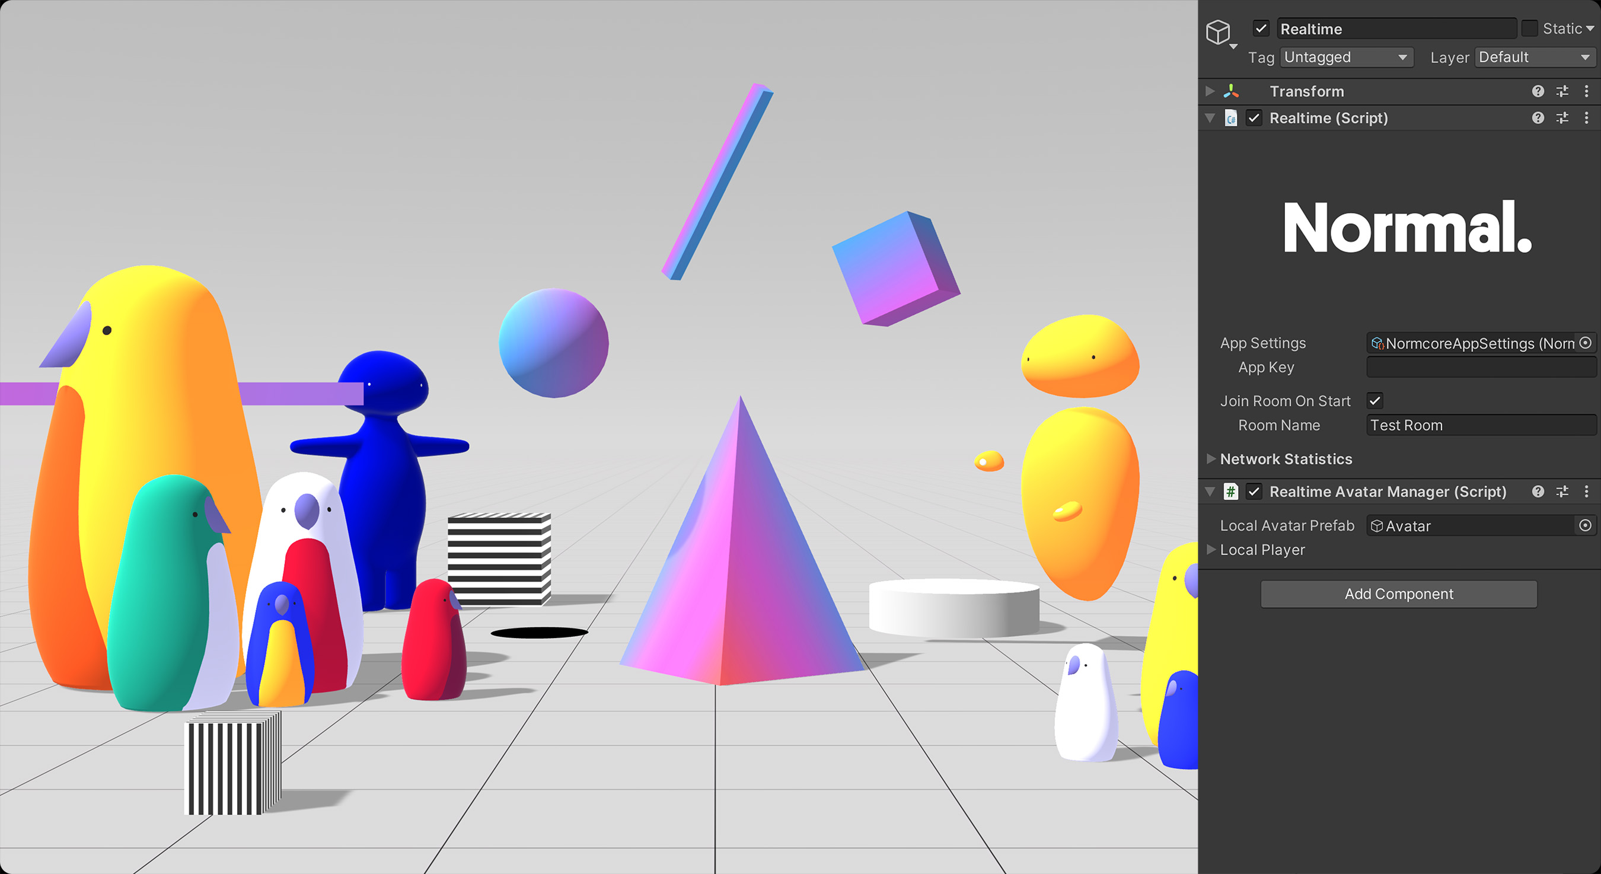Uncheck Join Room On Start
1601x874 pixels.
(x=1374, y=401)
